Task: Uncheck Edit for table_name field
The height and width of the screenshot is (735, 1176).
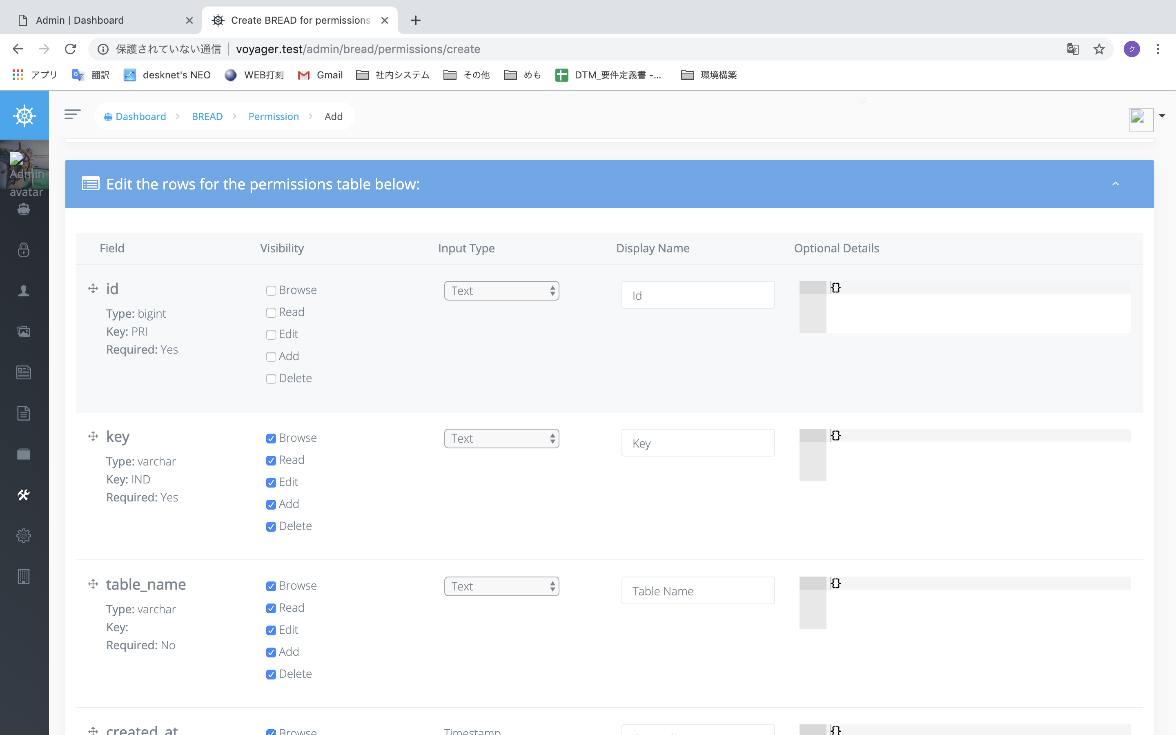Action: coord(271,630)
